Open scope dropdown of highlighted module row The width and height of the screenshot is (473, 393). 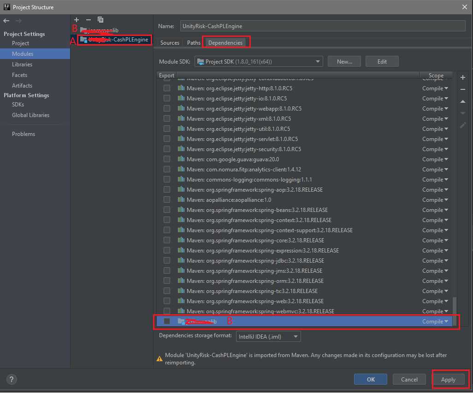point(435,322)
